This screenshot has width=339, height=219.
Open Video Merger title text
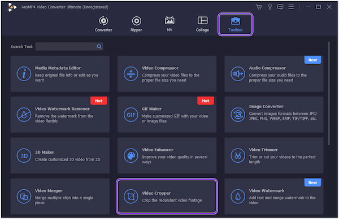click(49, 191)
